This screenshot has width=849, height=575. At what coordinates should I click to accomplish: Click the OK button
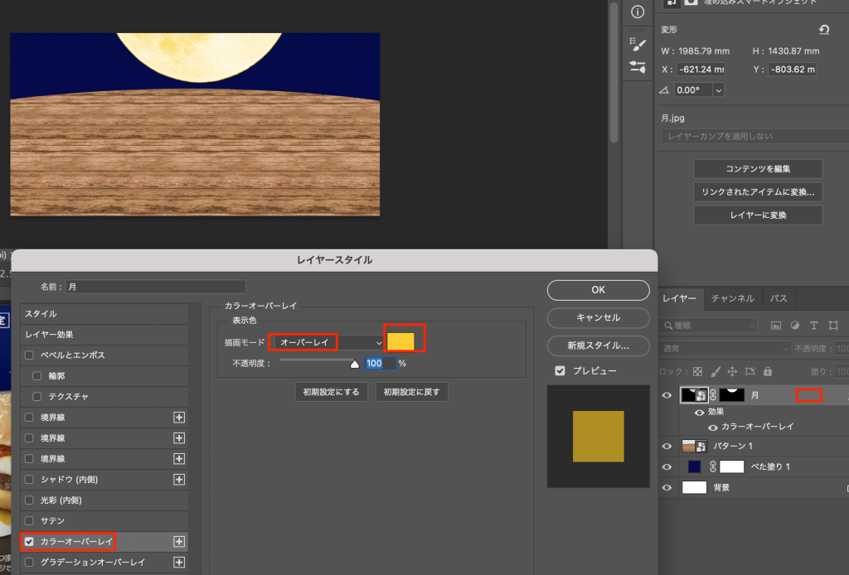tap(598, 290)
